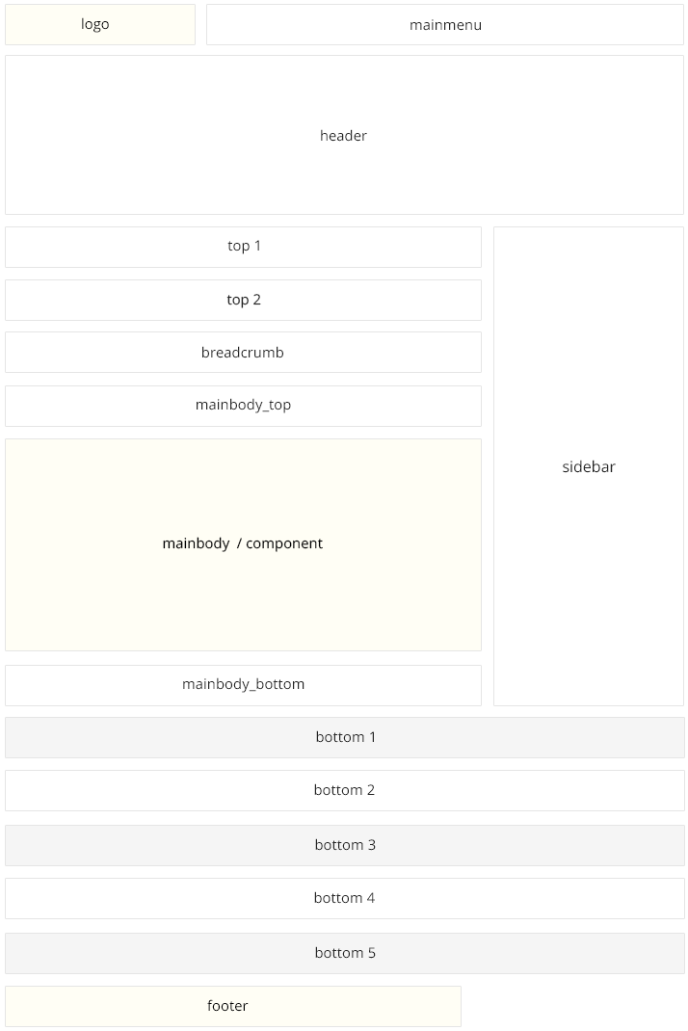688x1031 pixels.
Task: Click the "sidebar" text label
Action: coord(589,467)
